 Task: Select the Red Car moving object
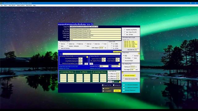60,44
